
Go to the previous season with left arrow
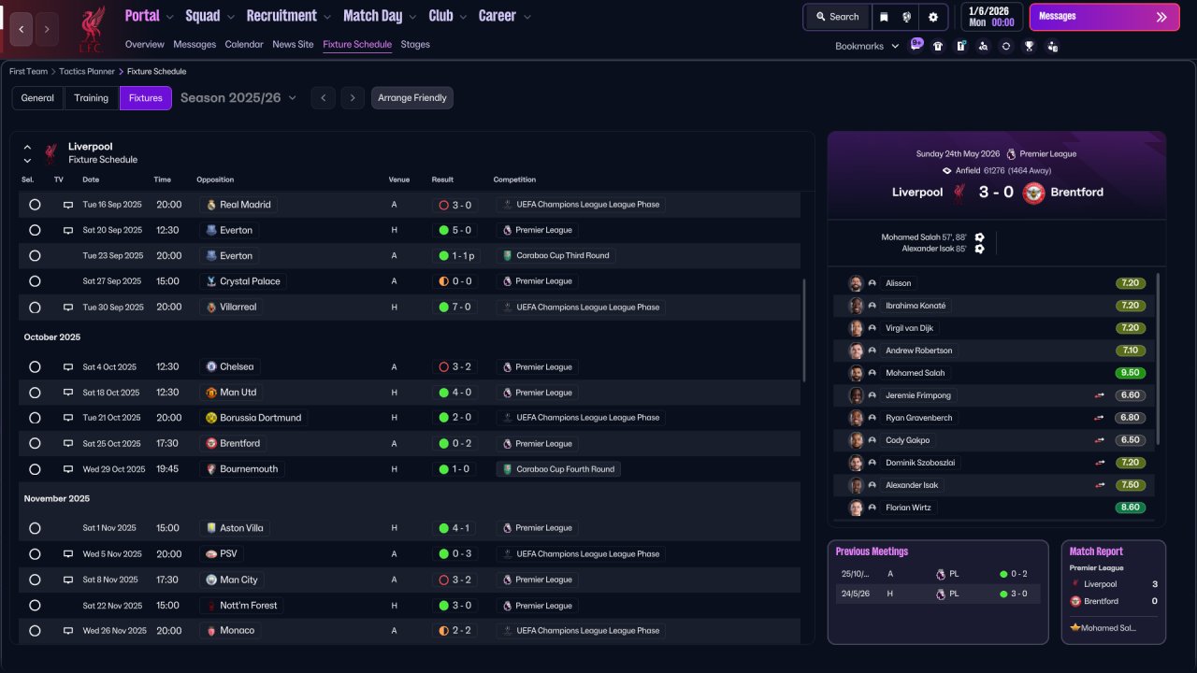point(324,98)
